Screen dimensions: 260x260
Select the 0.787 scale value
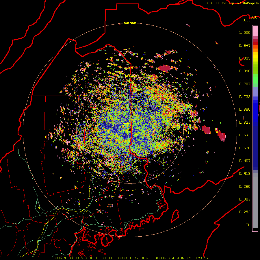pos(245,84)
